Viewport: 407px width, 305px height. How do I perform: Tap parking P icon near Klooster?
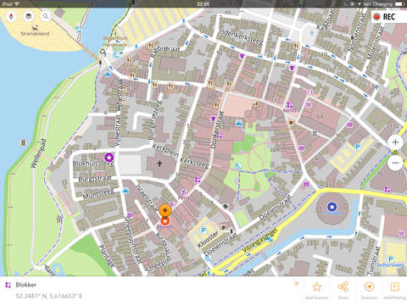coord(203,230)
